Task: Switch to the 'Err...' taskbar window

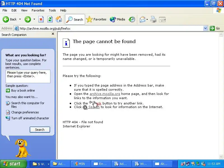Action: 101,164
